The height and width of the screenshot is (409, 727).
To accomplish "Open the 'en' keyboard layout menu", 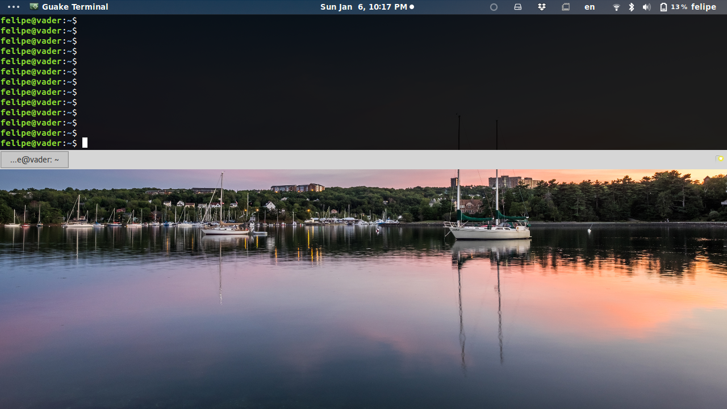I will [590, 7].
